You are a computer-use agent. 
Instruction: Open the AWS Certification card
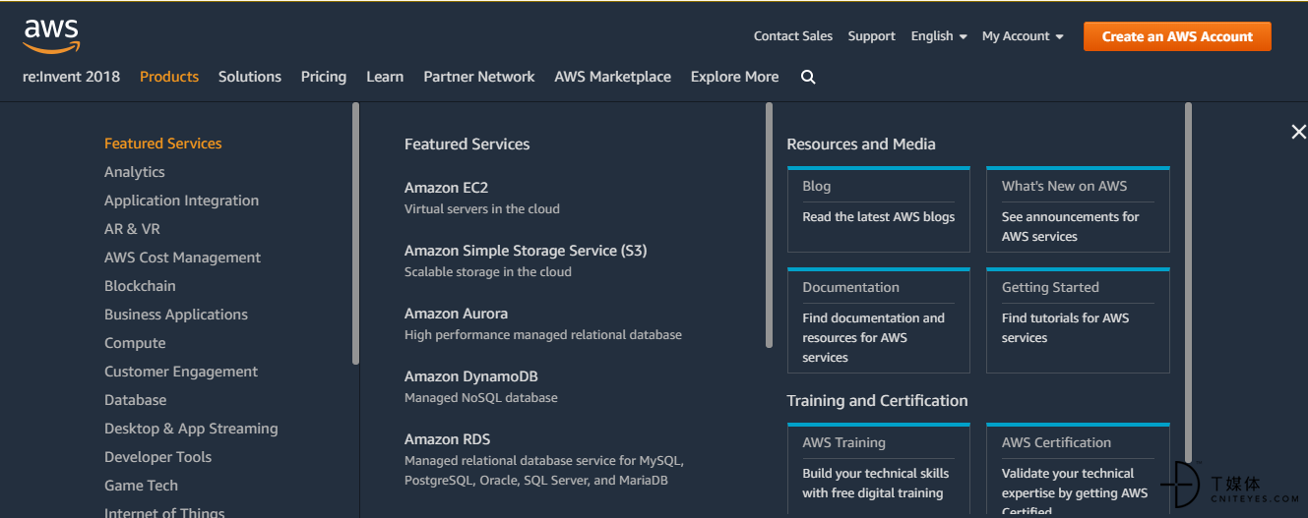tap(1078, 470)
